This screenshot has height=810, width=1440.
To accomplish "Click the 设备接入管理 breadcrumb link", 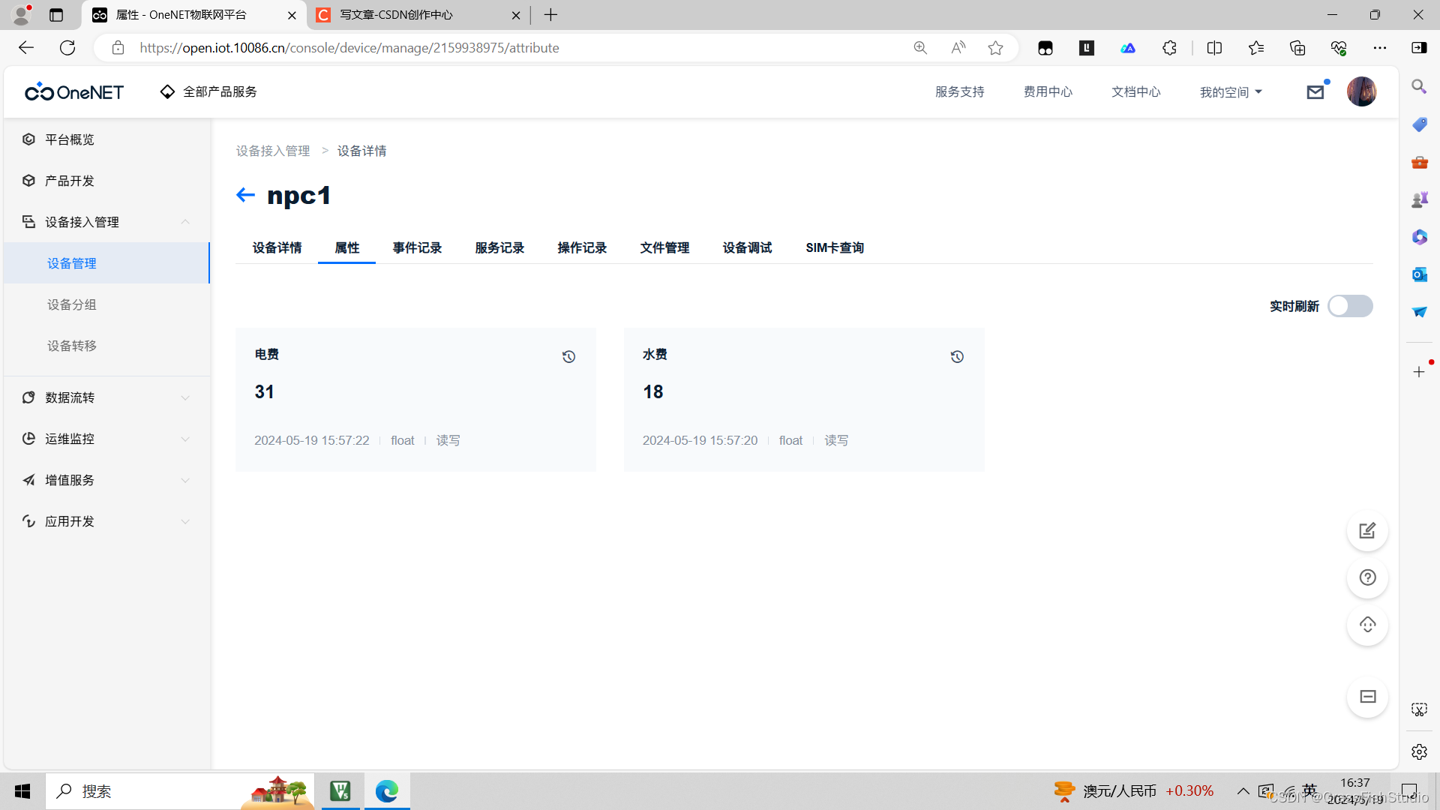I will 273,151.
